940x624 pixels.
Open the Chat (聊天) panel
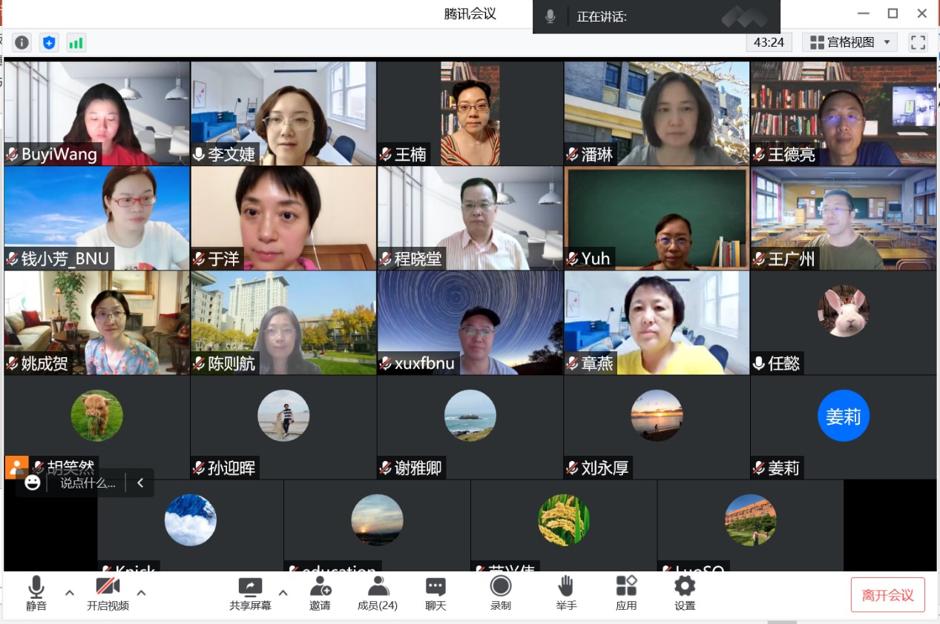coord(436,593)
